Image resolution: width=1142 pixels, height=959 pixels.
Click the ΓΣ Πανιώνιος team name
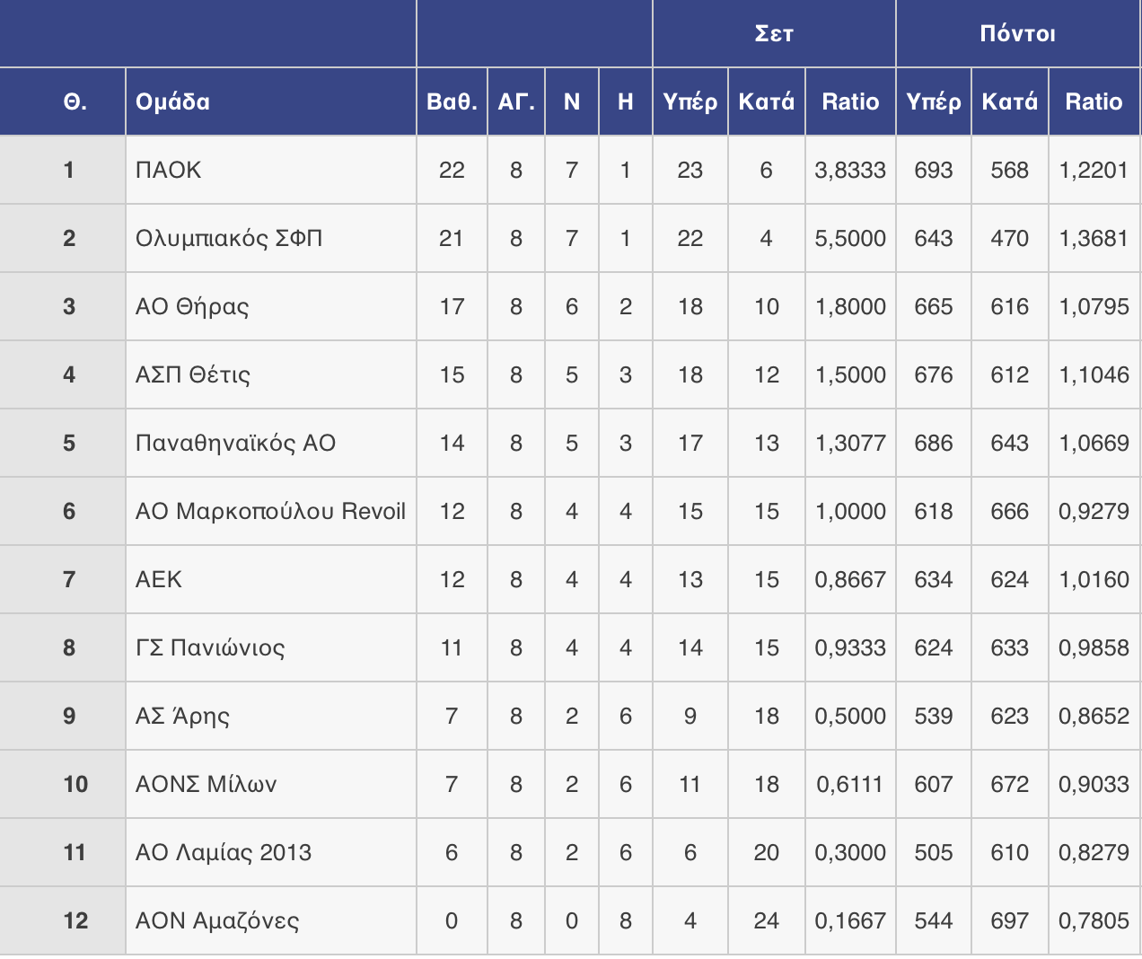(x=210, y=647)
